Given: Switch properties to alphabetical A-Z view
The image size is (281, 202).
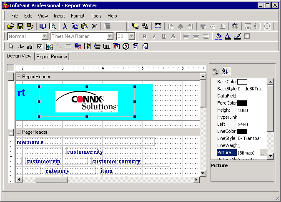Looking at the screenshot, I should tap(225, 71).
